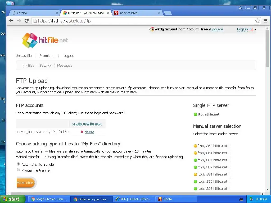The image size is (271, 203).
Task: Close the Hitfile.net tab
Action: point(108,13)
